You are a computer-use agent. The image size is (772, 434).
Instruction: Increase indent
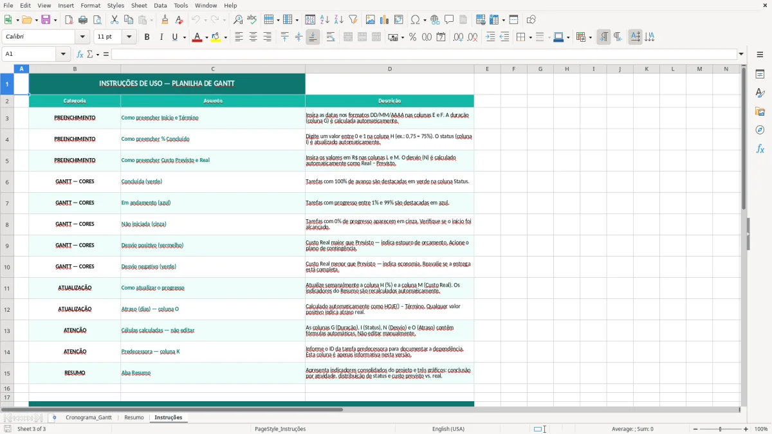[x=490, y=37]
